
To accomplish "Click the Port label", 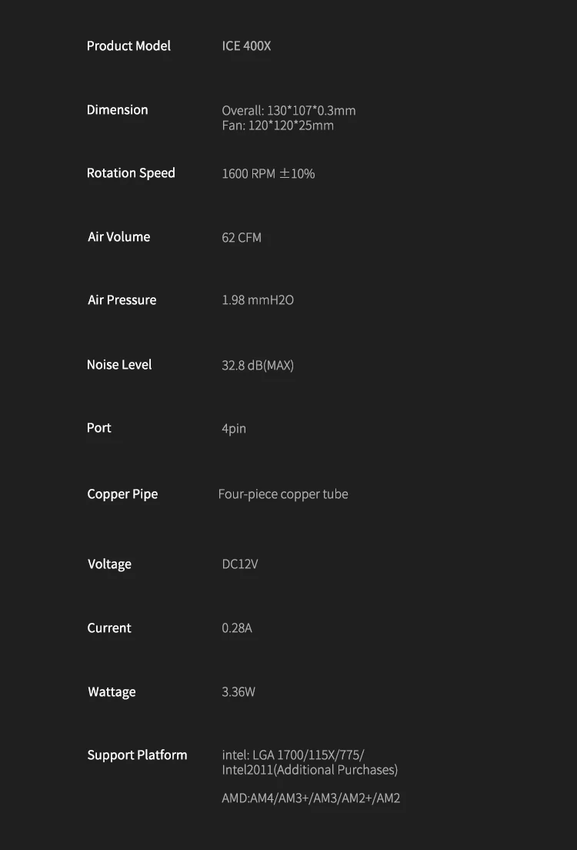I will click(x=99, y=428).
